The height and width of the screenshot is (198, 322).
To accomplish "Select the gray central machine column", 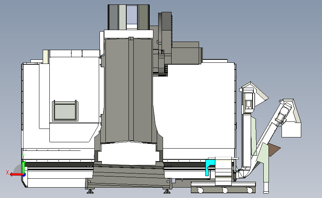I will 129,90.
